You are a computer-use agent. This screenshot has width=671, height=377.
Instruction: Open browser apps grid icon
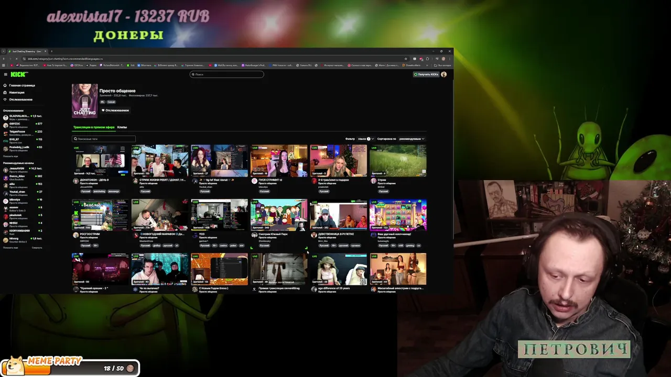[4, 65]
